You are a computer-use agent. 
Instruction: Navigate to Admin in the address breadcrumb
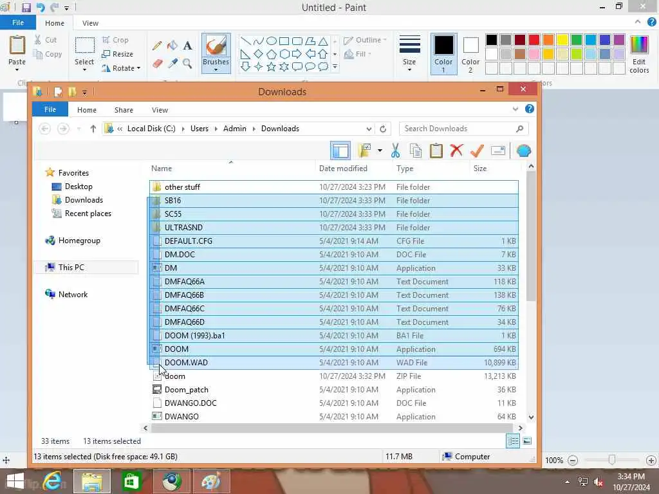click(x=234, y=129)
